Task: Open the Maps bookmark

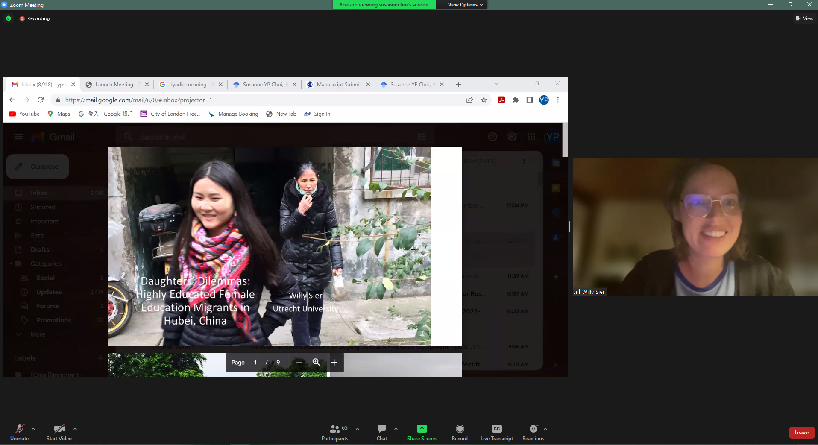Action: tap(59, 114)
